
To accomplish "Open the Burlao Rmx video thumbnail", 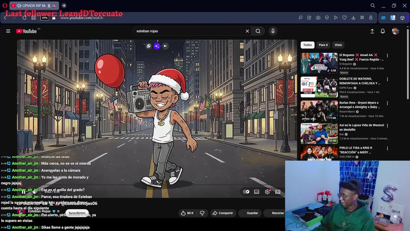I will point(319,111).
